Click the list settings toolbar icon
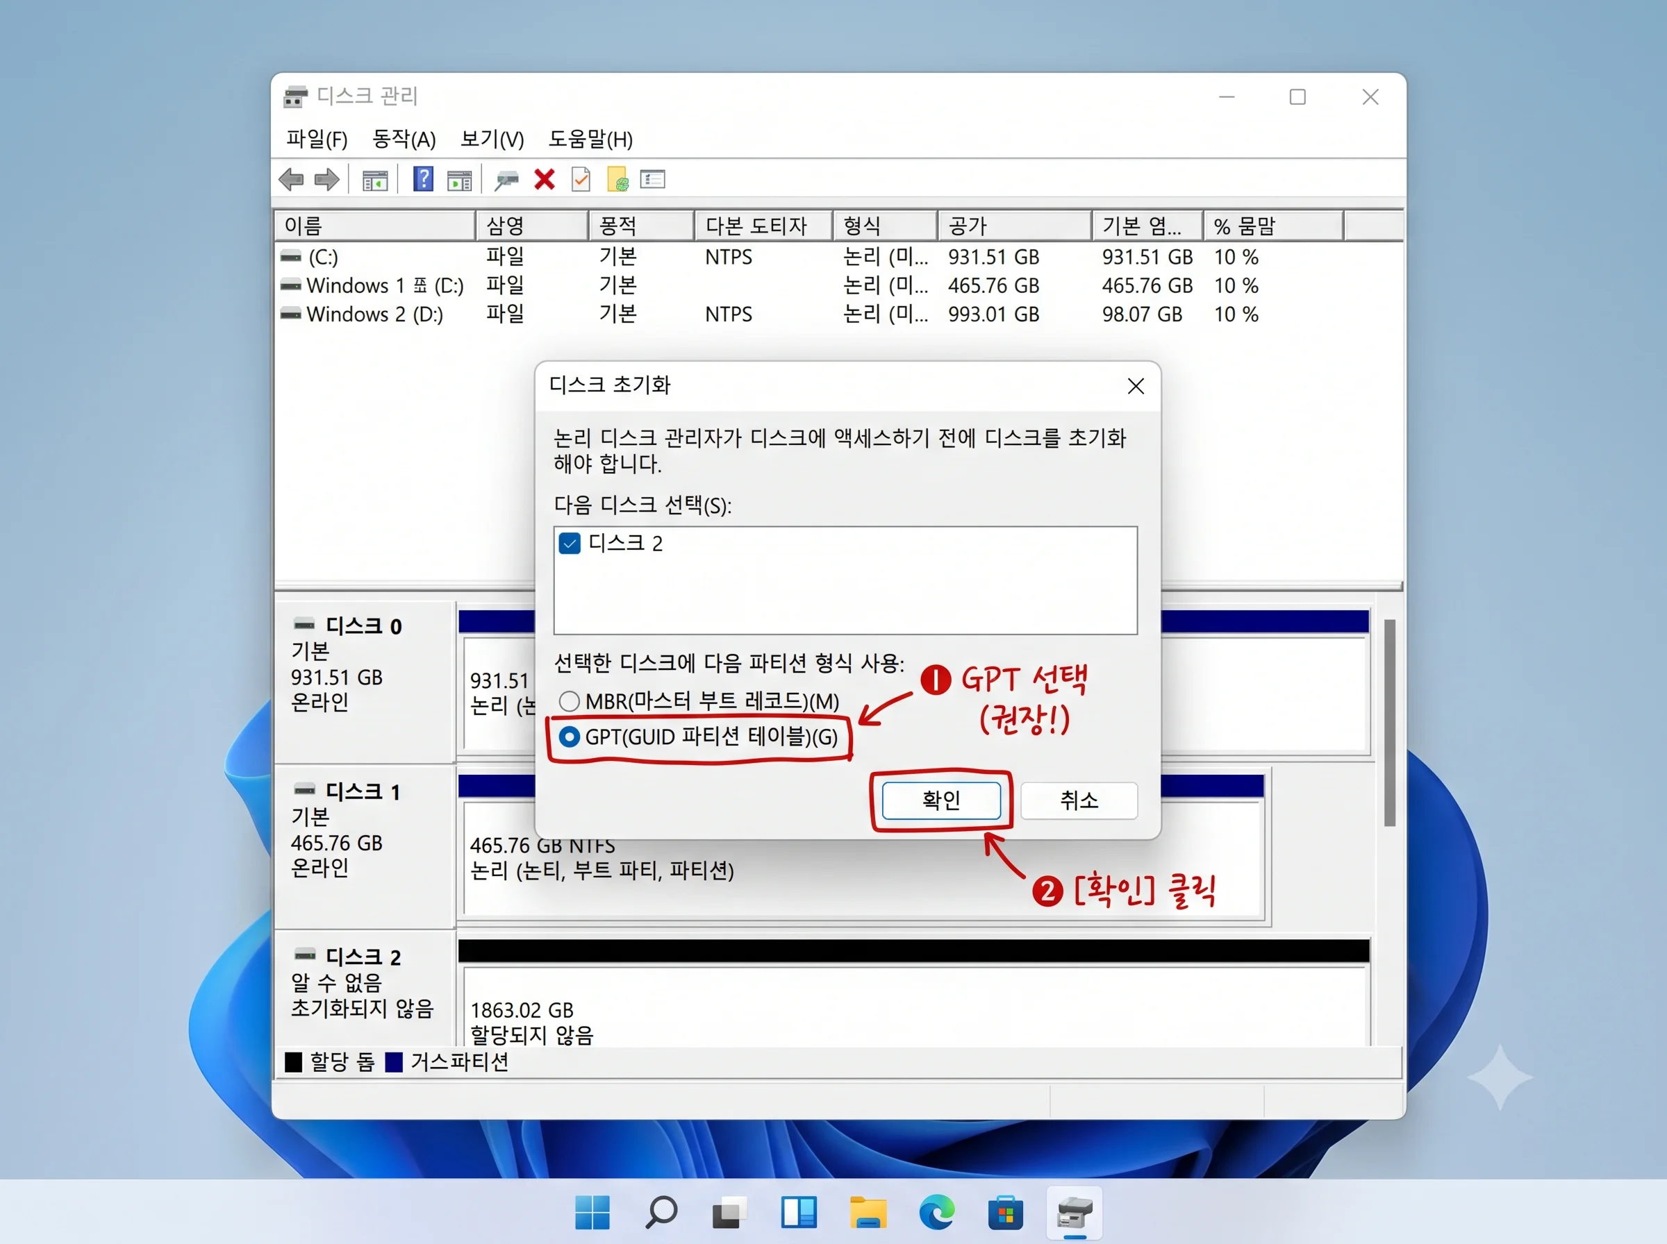 tap(652, 179)
